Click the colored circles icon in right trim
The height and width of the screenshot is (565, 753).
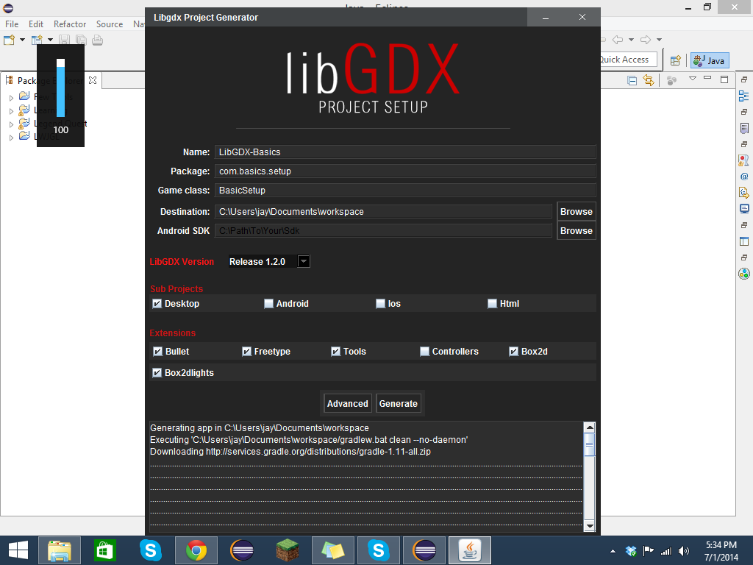[744, 274]
